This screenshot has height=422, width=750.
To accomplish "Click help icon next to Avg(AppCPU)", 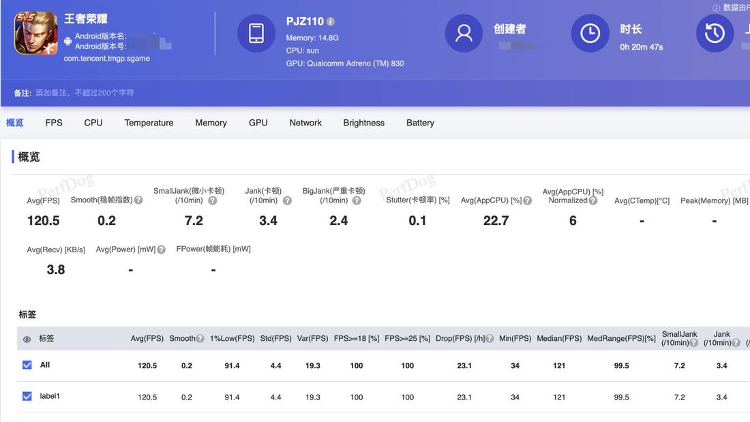I will [x=526, y=200].
